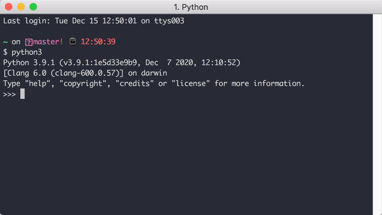Click the red close window button
Image resolution: width=382 pixels, height=215 pixels.
[x=9, y=7]
